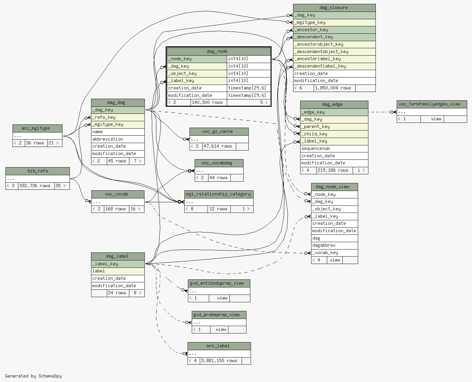Select _descendent_key in dag_closure
The height and width of the screenshot is (382, 472).
point(334,37)
